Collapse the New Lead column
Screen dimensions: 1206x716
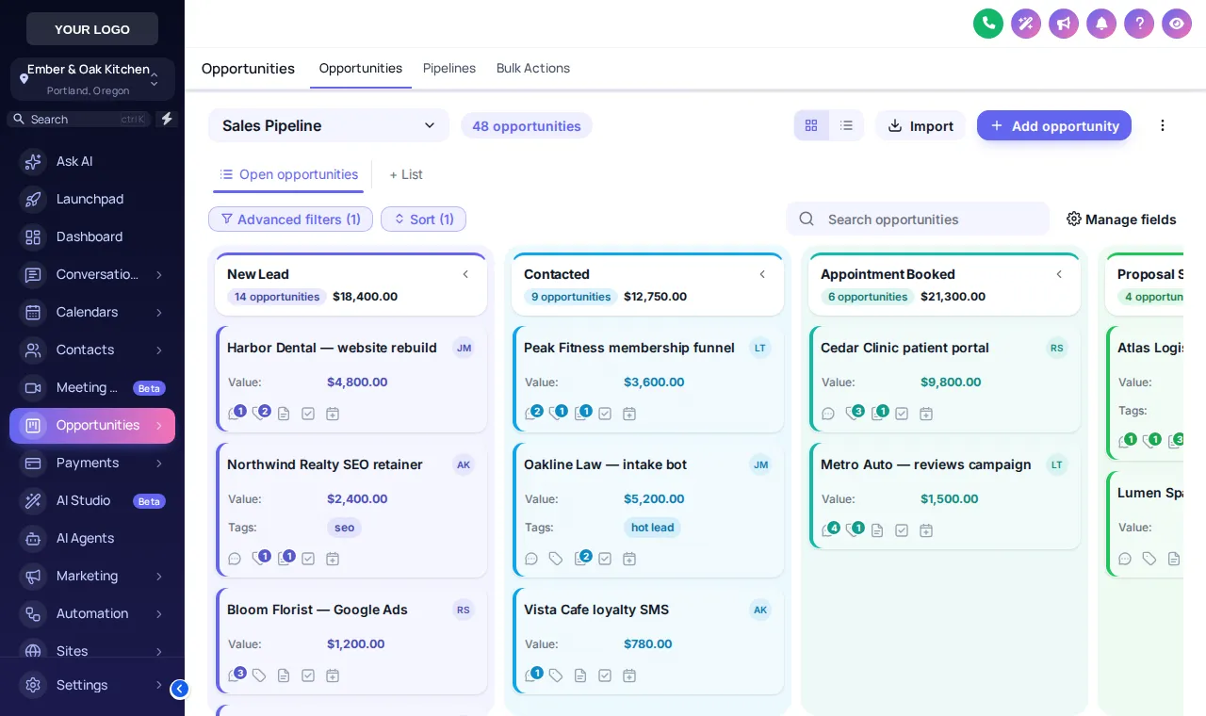pos(465,274)
